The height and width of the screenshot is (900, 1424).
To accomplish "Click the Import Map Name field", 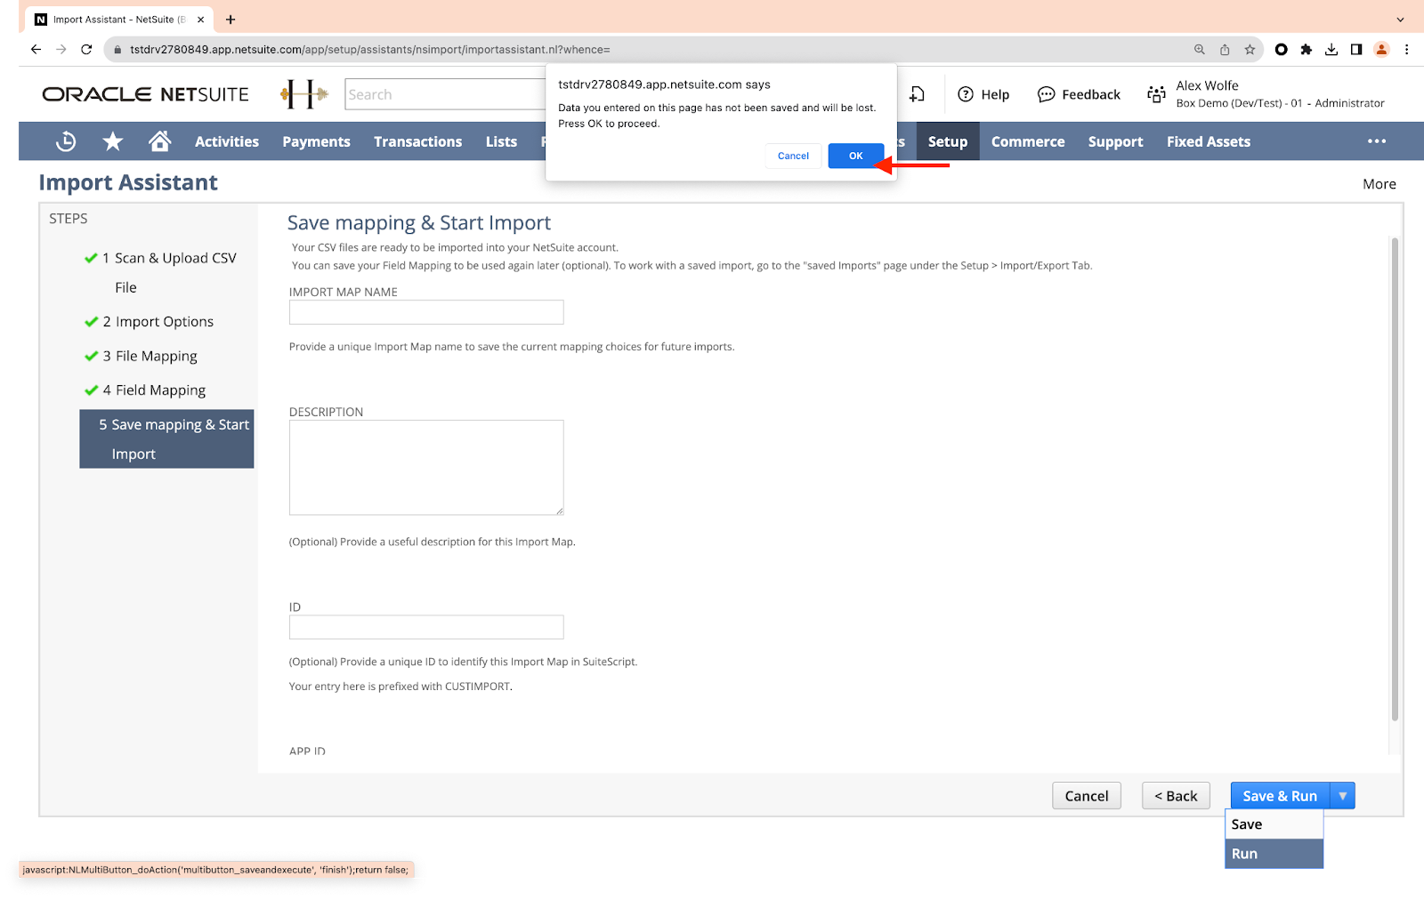I will pos(426,312).
